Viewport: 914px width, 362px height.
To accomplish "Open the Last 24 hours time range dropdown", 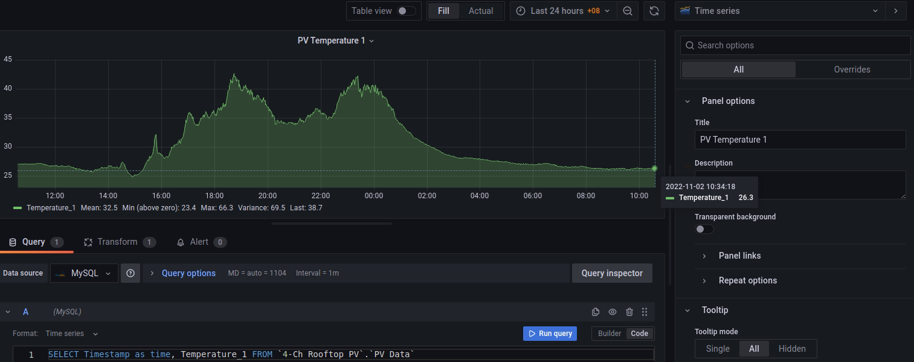I will 564,11.
